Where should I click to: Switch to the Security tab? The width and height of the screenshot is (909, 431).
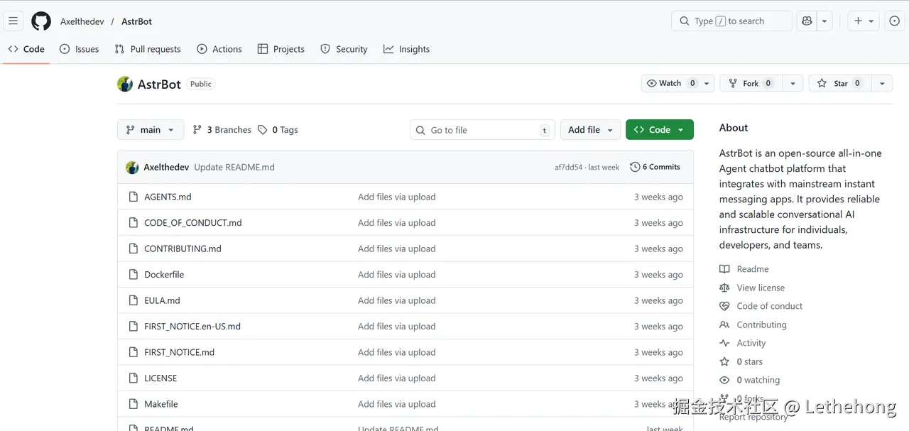pos(344,49)
